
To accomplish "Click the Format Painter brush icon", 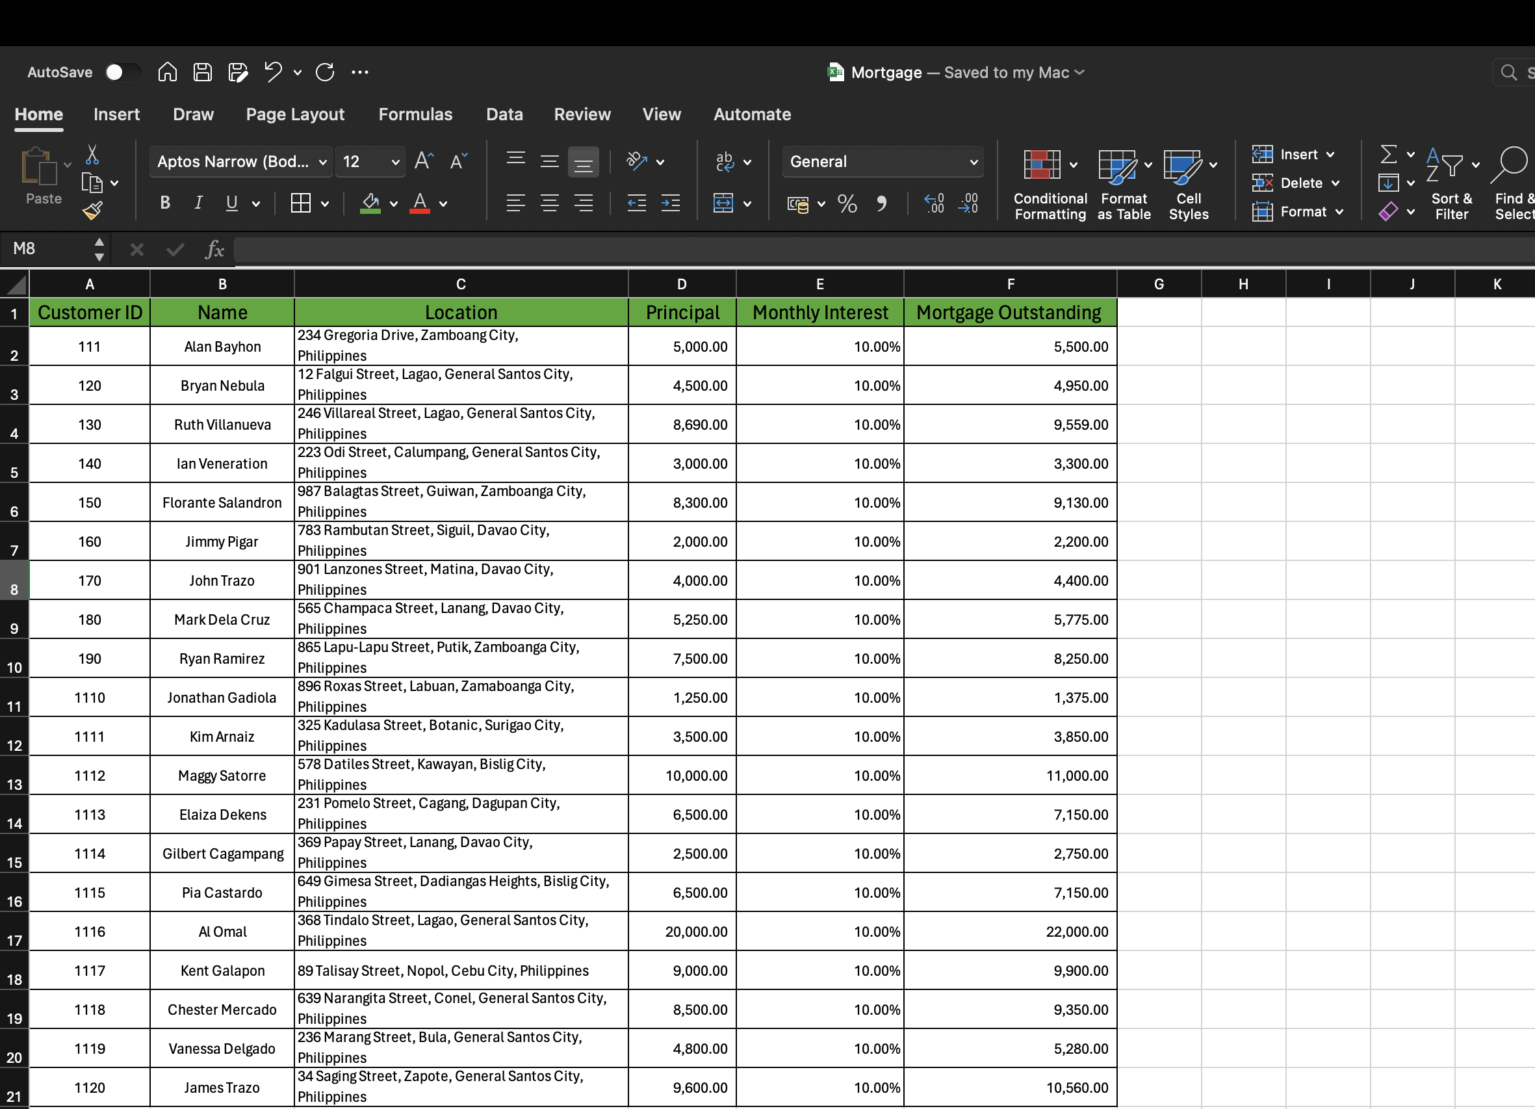I will click(x=92, y=211).
